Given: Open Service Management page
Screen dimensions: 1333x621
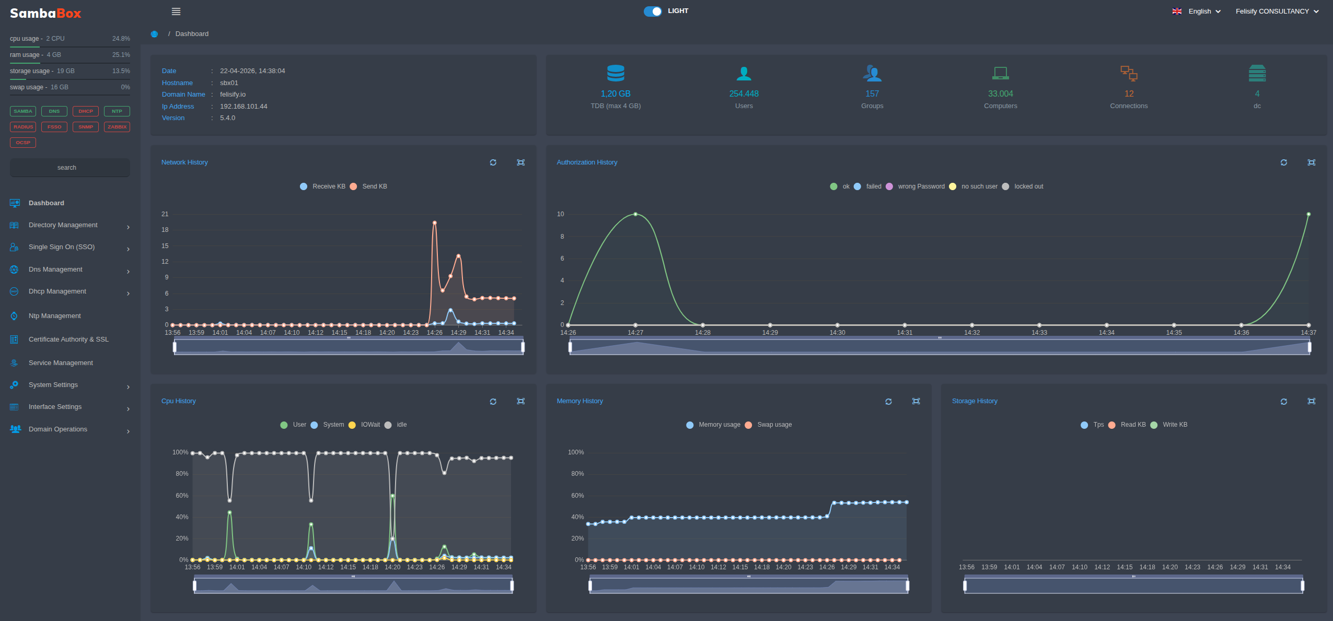Looking at the screenshot, I should coord(61,363).
